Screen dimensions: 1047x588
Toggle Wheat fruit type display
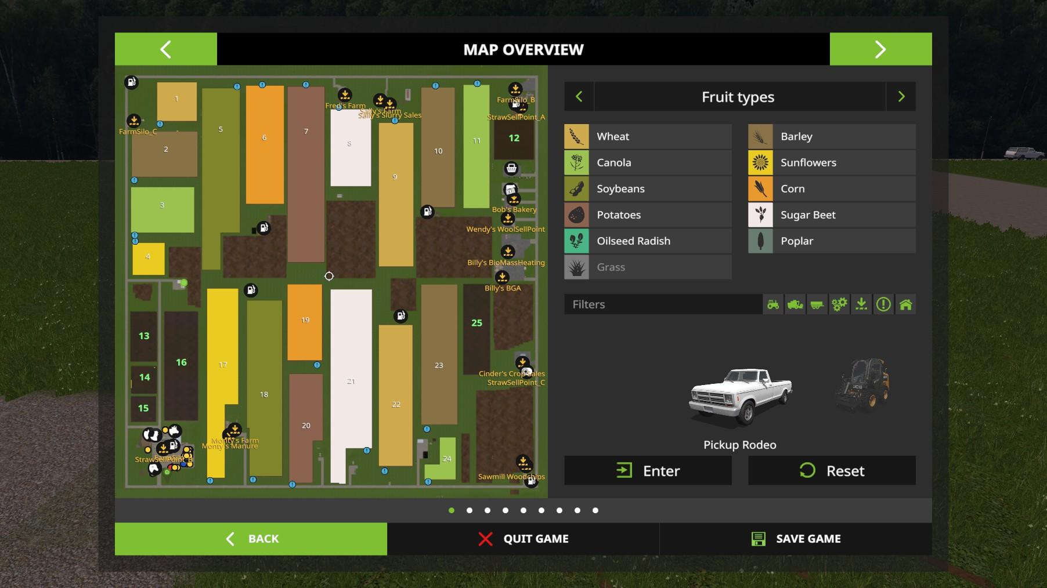click(x=648, y=137)
